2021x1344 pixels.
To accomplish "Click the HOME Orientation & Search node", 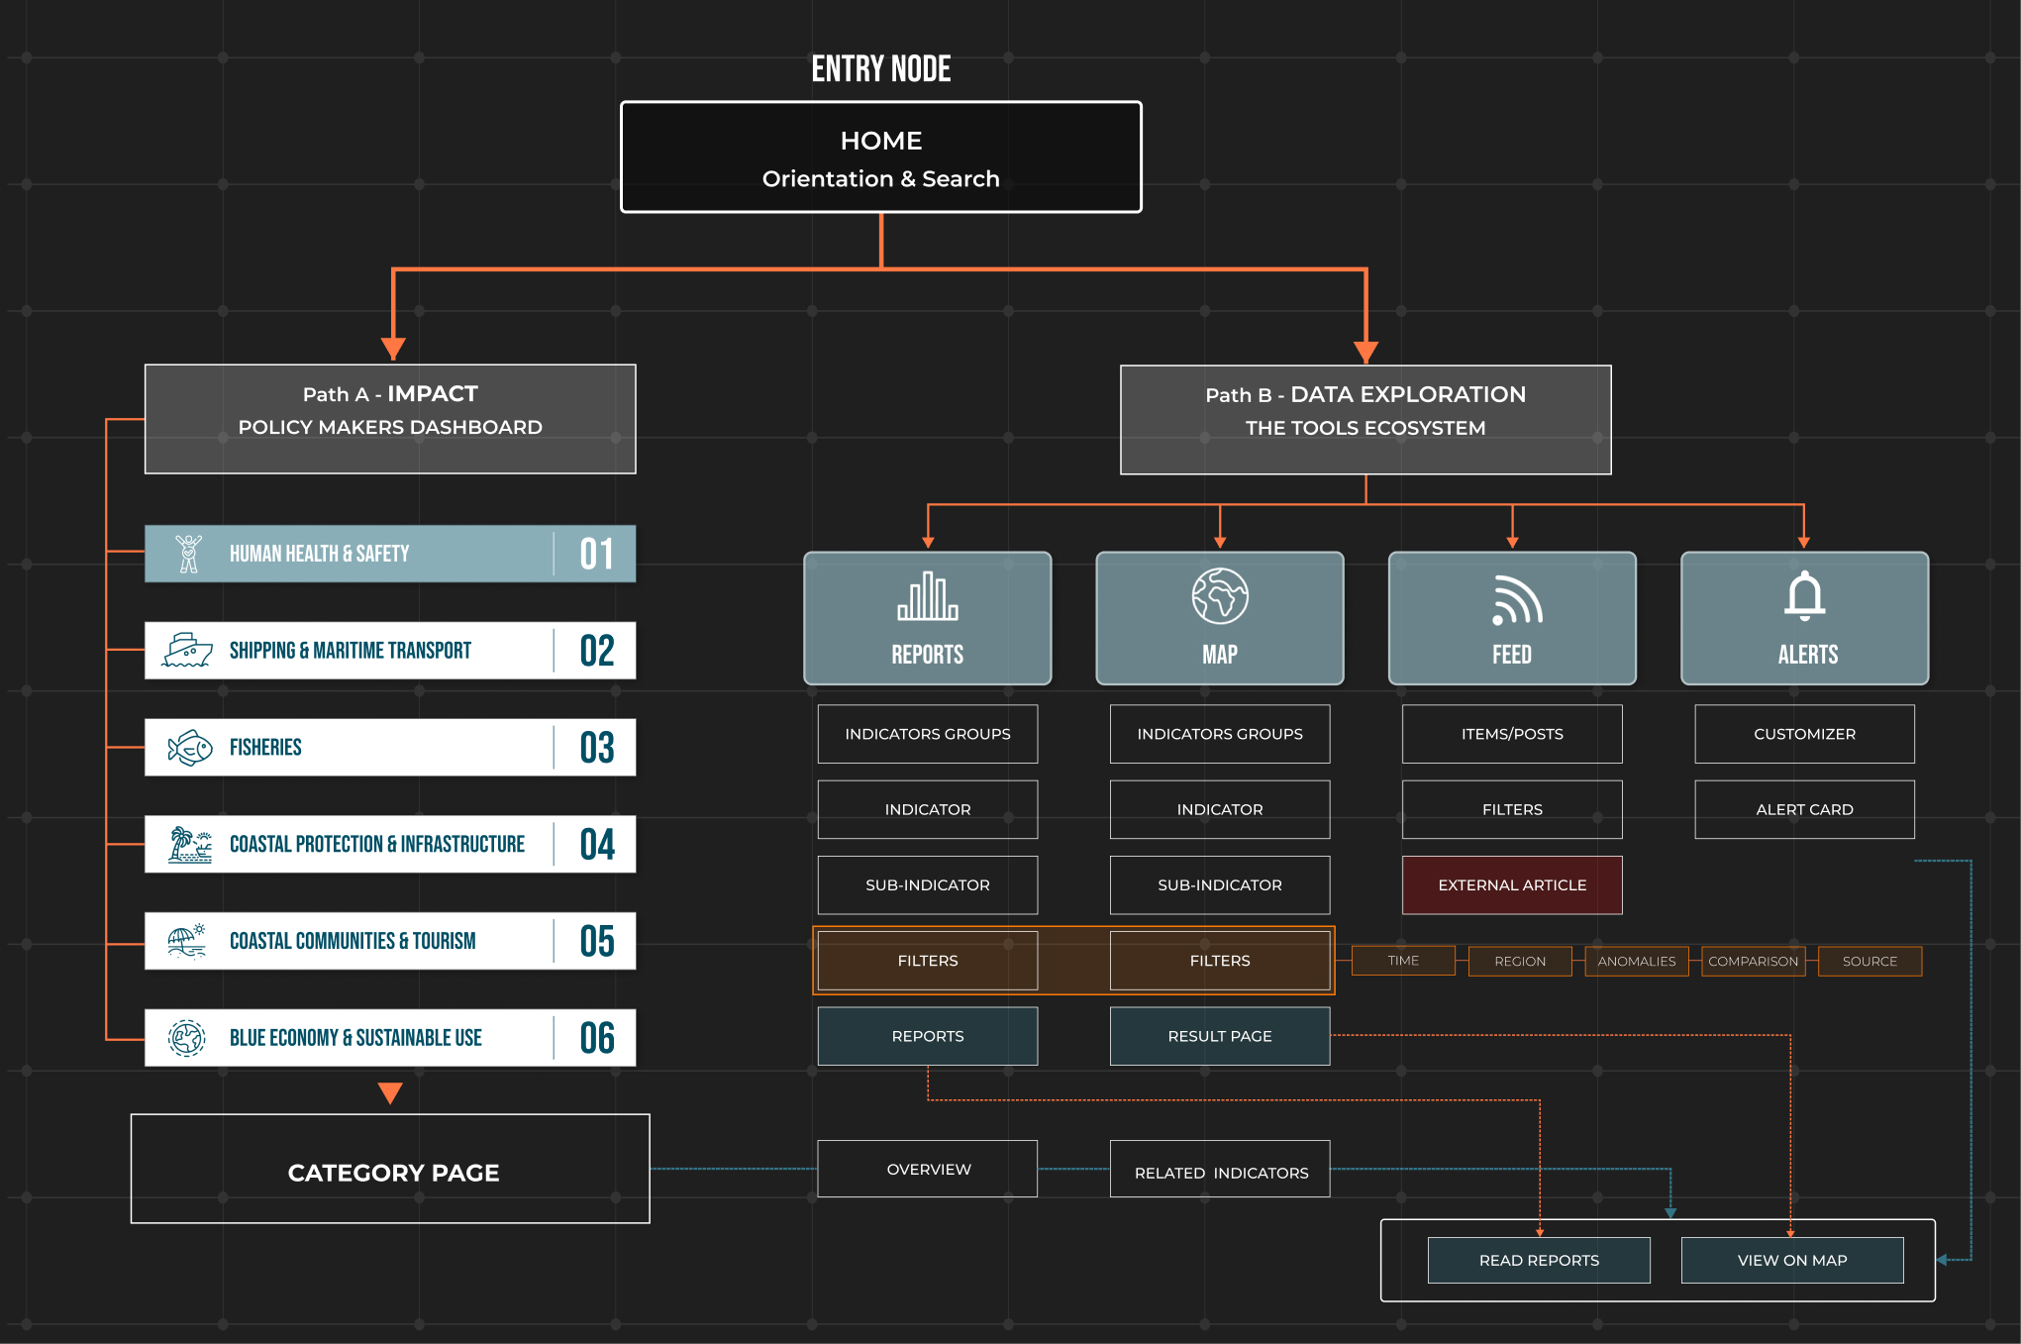I will coord(880,157).
